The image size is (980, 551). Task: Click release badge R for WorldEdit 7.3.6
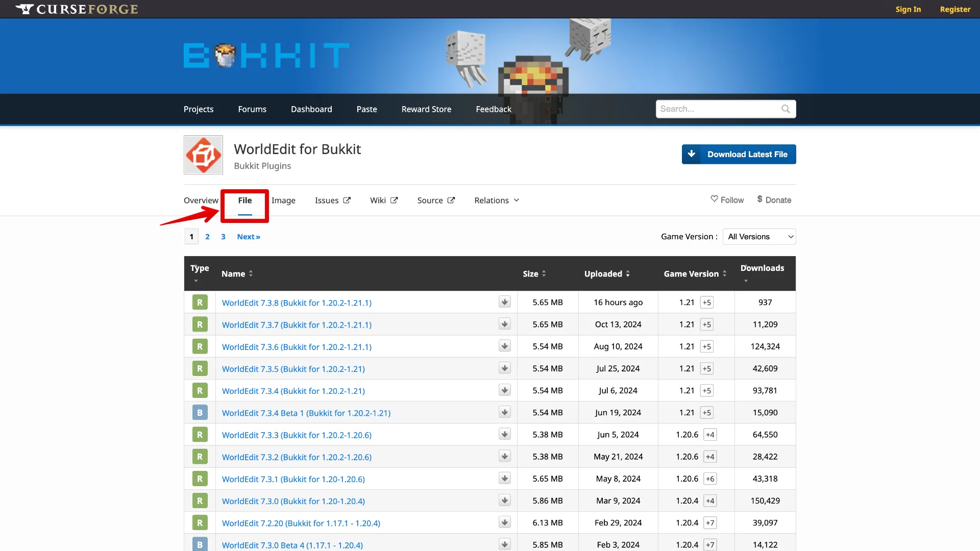pyautogui.click(x=200, y=346)
